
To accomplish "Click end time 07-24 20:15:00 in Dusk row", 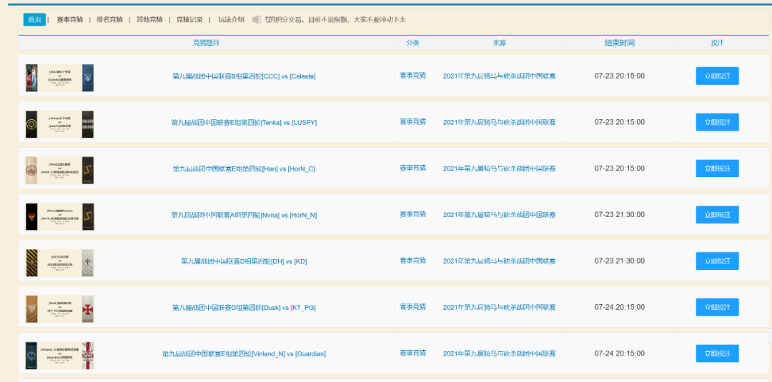I will point(619,307).
